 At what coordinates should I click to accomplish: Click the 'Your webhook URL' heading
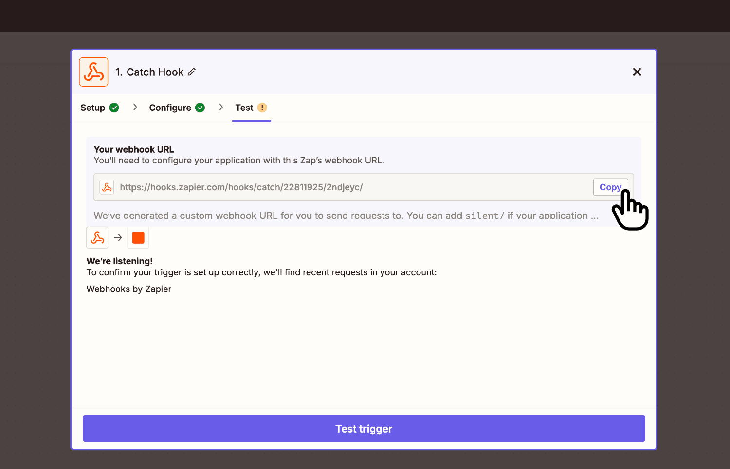pyautogui.click(x=134, y=149)
